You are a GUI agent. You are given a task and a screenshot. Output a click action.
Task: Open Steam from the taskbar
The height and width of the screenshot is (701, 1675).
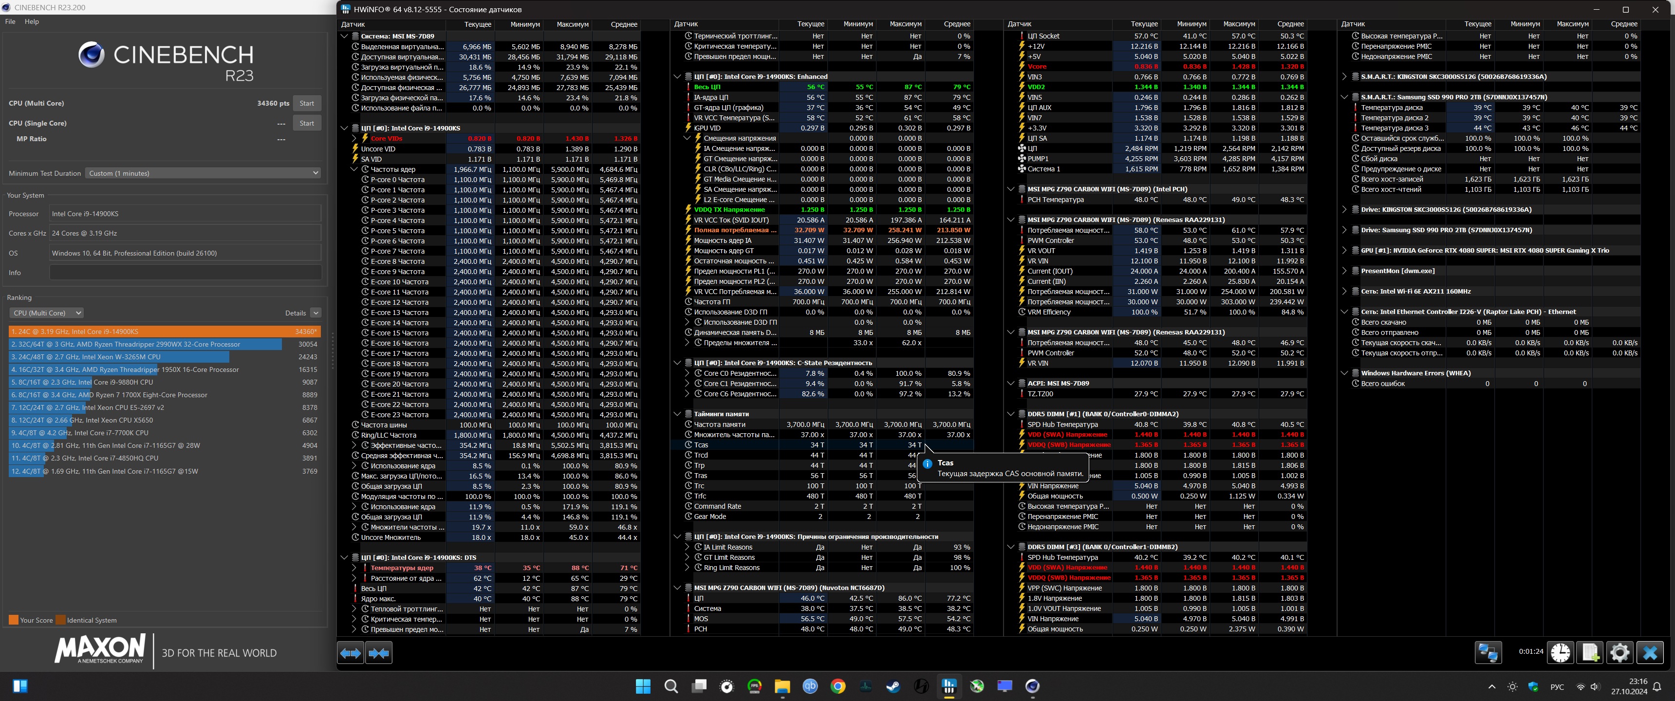point(893,686)
